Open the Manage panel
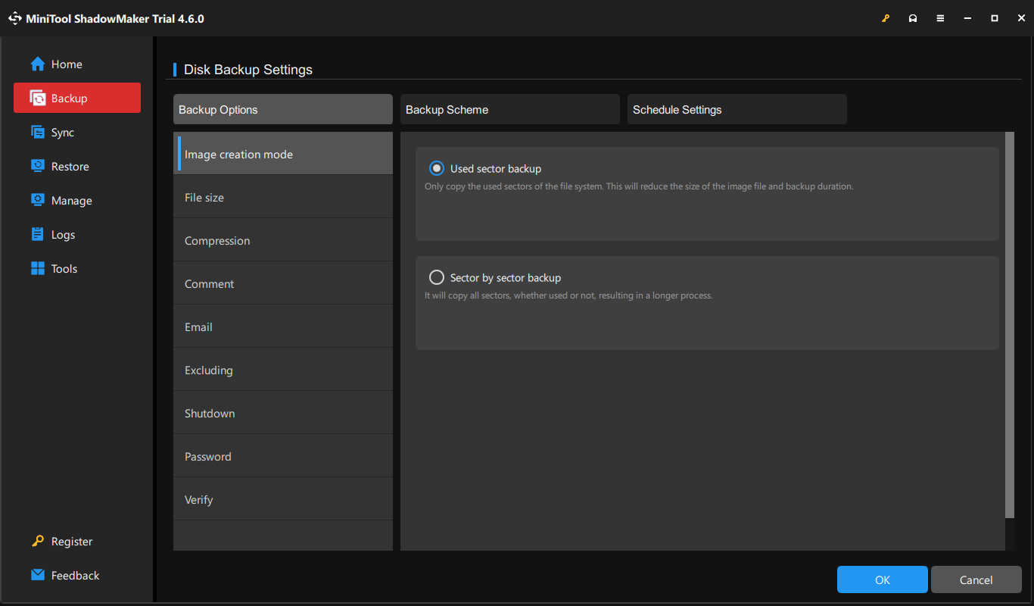The width and height of the screenshot is (1034, 606). tap(70, 200)
